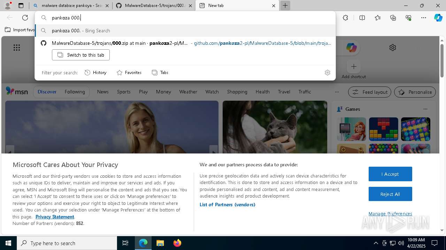Go to MSN Travel section
This screenshot has width=446, height=250.
(x=284, y=92)
